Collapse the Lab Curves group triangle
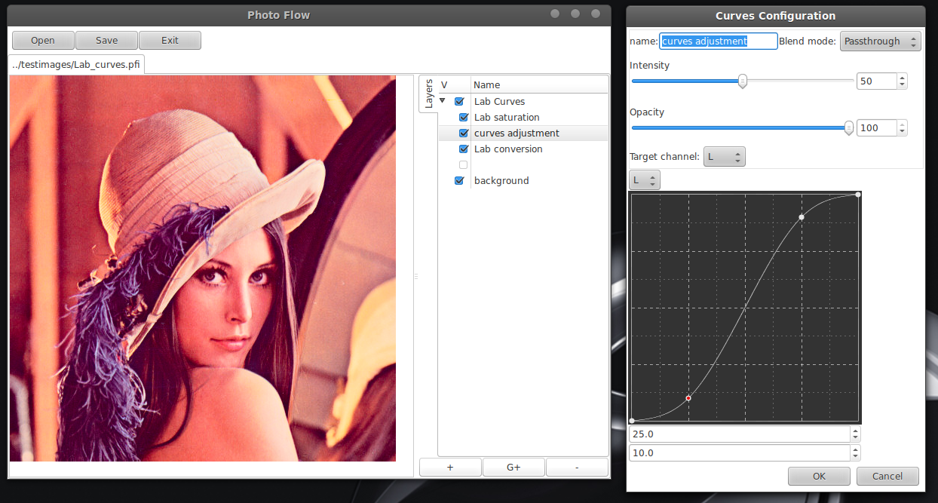 (443, 101)
